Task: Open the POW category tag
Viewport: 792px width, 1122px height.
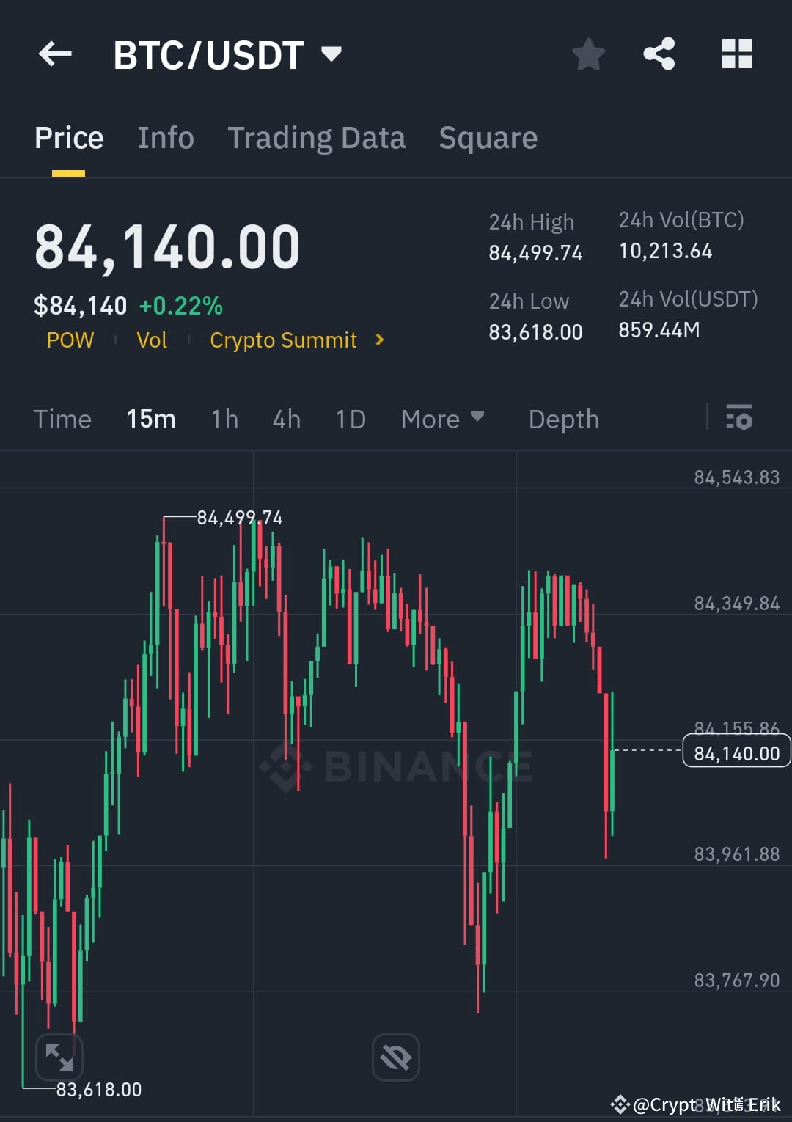Action: tap(70, 340)
